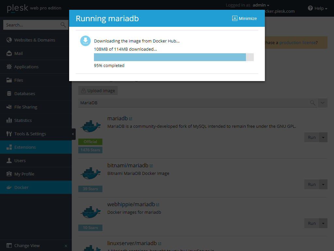Click the Tools & Settings icon
Viewport: 334px width, 251px height.
9,134
